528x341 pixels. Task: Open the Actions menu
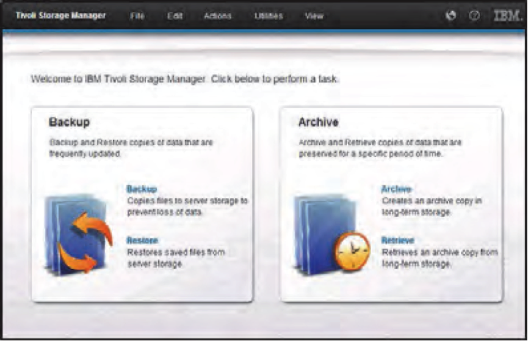(217, 16)
